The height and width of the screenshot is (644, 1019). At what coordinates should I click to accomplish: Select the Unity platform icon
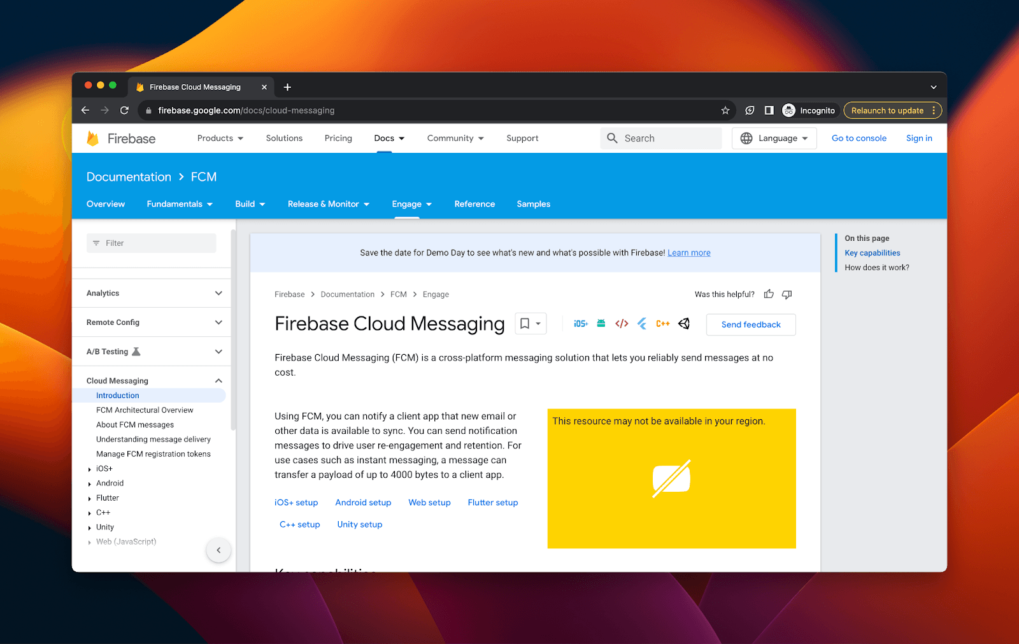(684, 324)
